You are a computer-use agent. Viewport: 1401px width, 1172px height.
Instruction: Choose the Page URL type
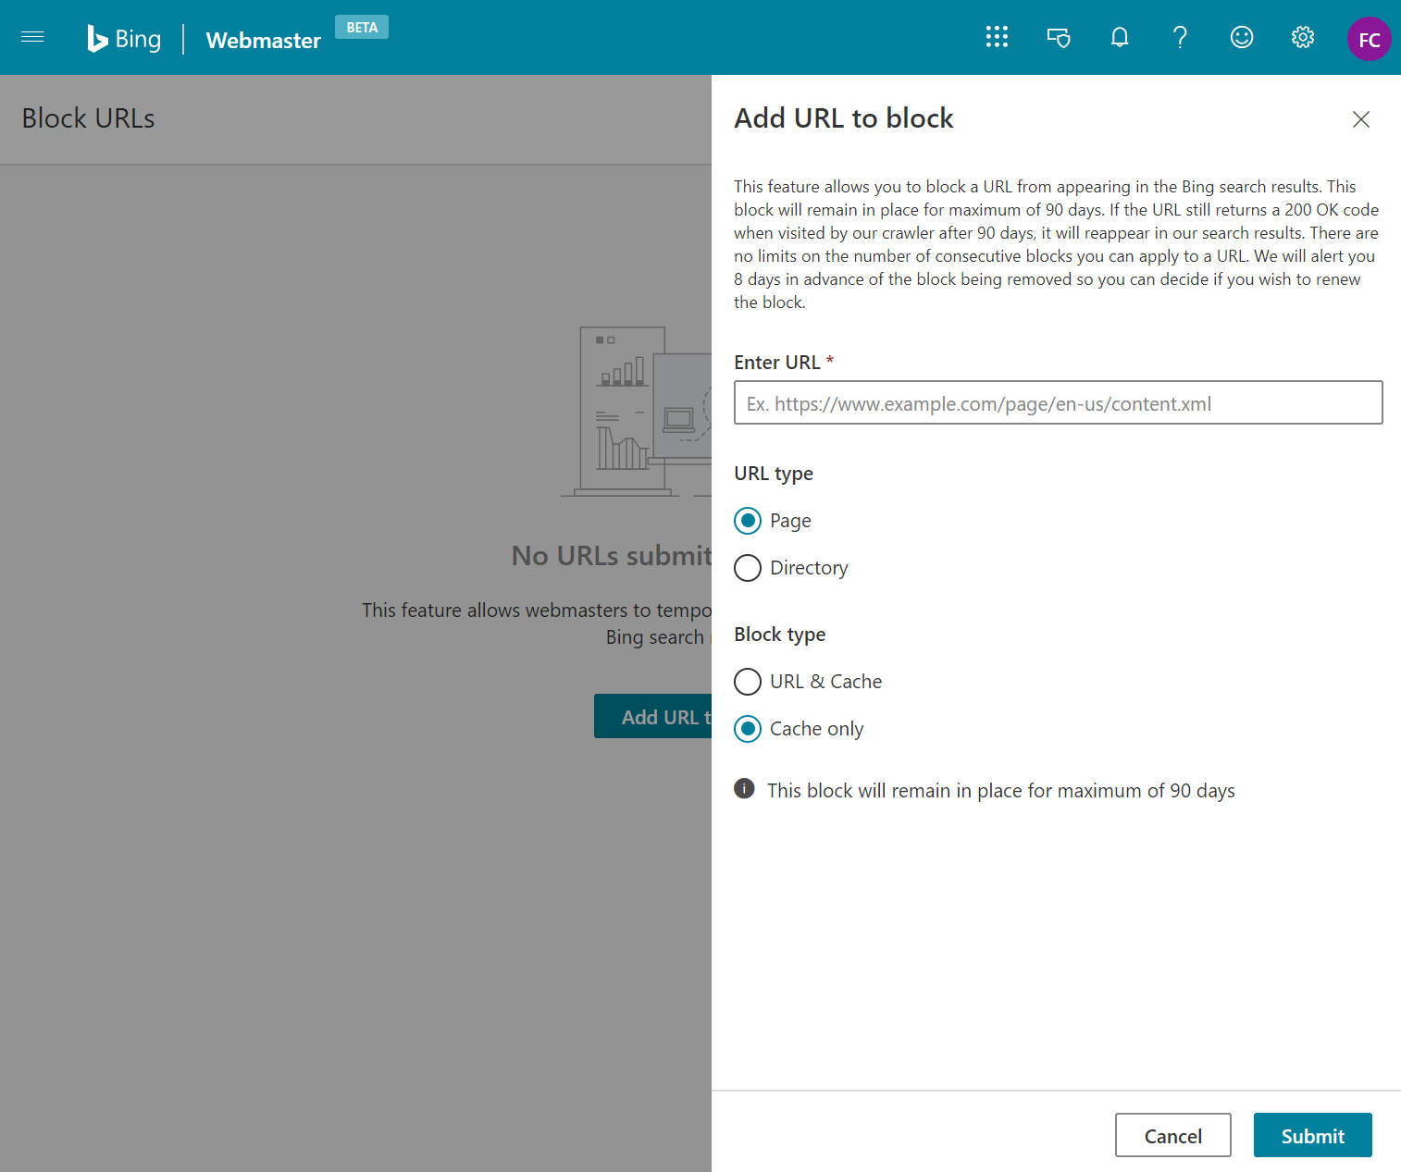click(748, 521)
